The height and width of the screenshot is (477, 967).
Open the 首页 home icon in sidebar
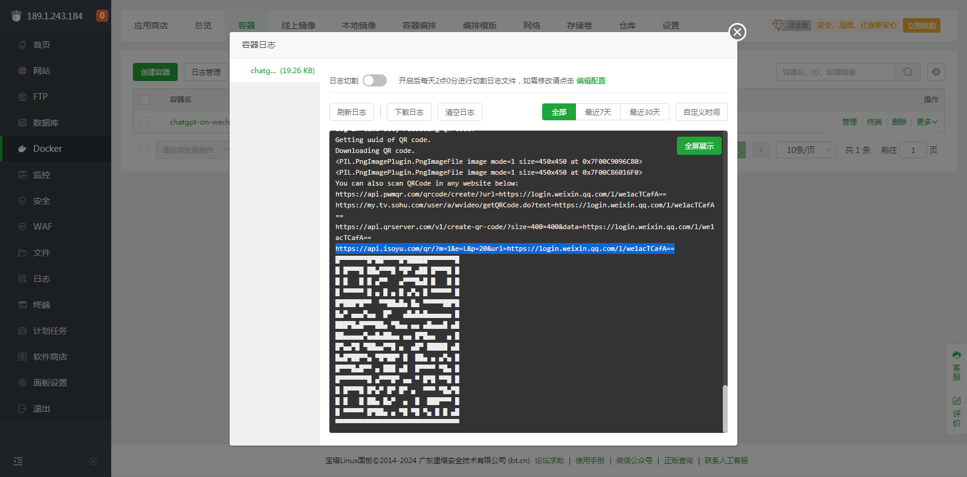pyautogui.click(x=22, y=45)
